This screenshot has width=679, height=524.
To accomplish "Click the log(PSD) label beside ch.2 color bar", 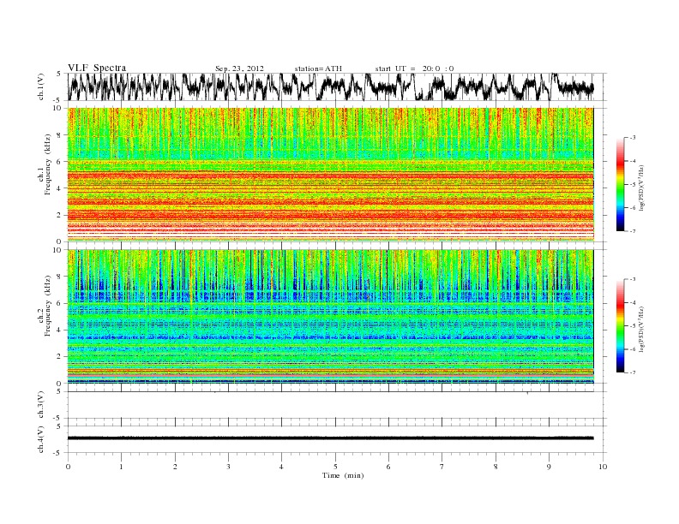I will (642, 329).
